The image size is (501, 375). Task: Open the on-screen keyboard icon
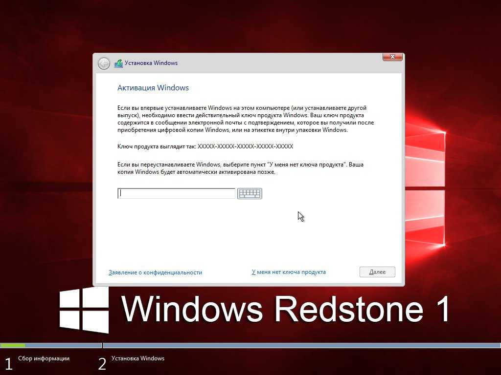[x=250, y=193]
